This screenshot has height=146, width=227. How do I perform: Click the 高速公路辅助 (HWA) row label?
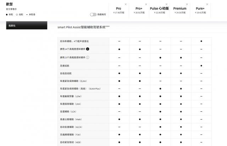pos(71,119)
